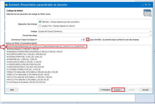155x104 pixels.
Task: Click the 411GESPI;GESPI line
Action: [24, 64]
